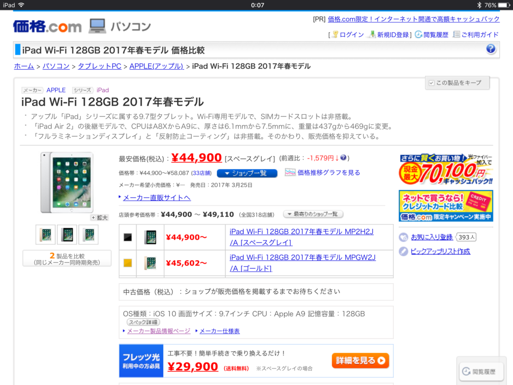Tap the Bluetooth icon in status bar
513x385 pixels.
coord(479,5)
